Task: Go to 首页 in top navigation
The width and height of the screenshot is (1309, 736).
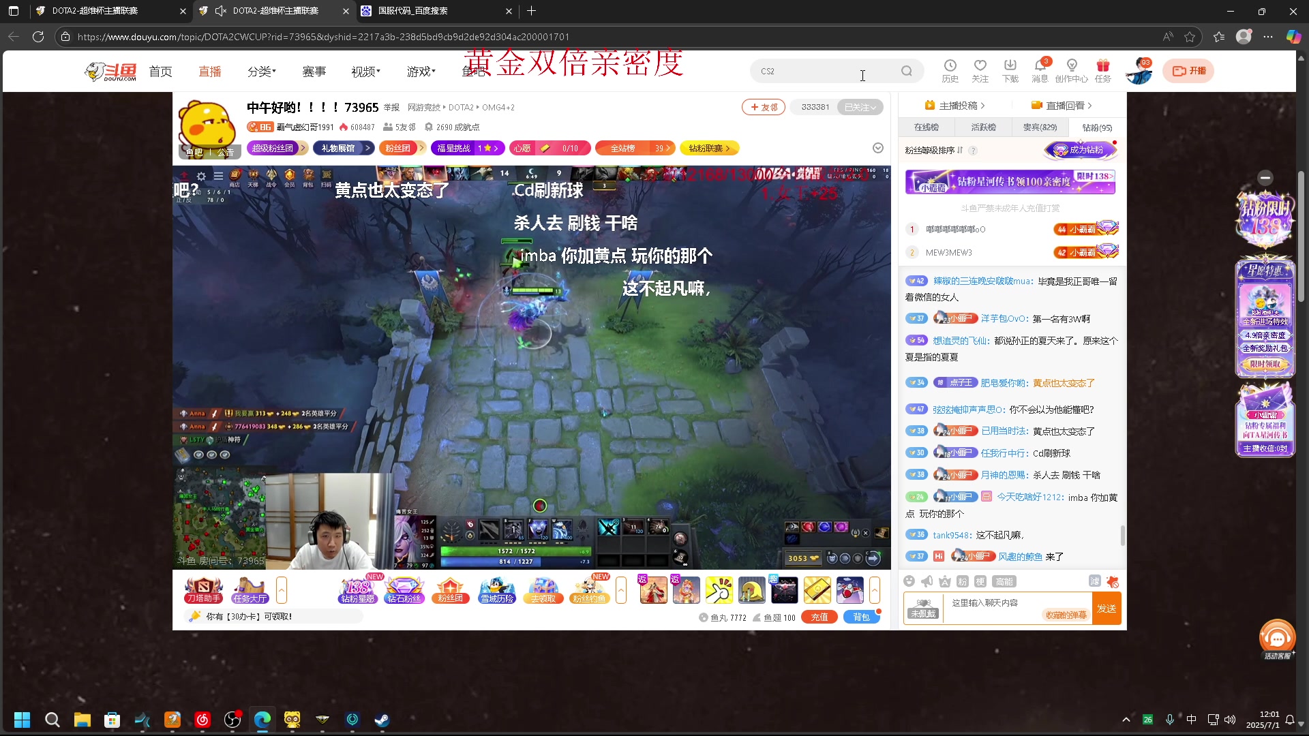Action: [160, 71]
